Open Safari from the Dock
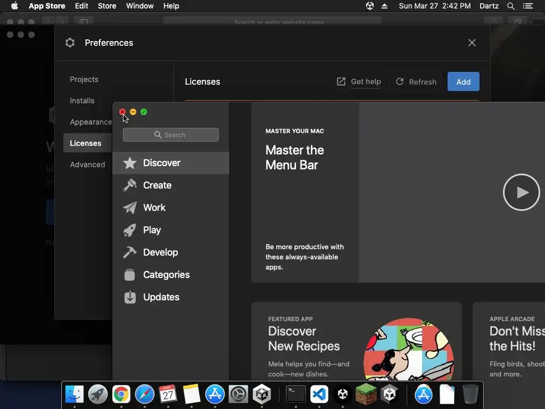The width and height of the screenshot is (545, 409). tap(145, 395)
